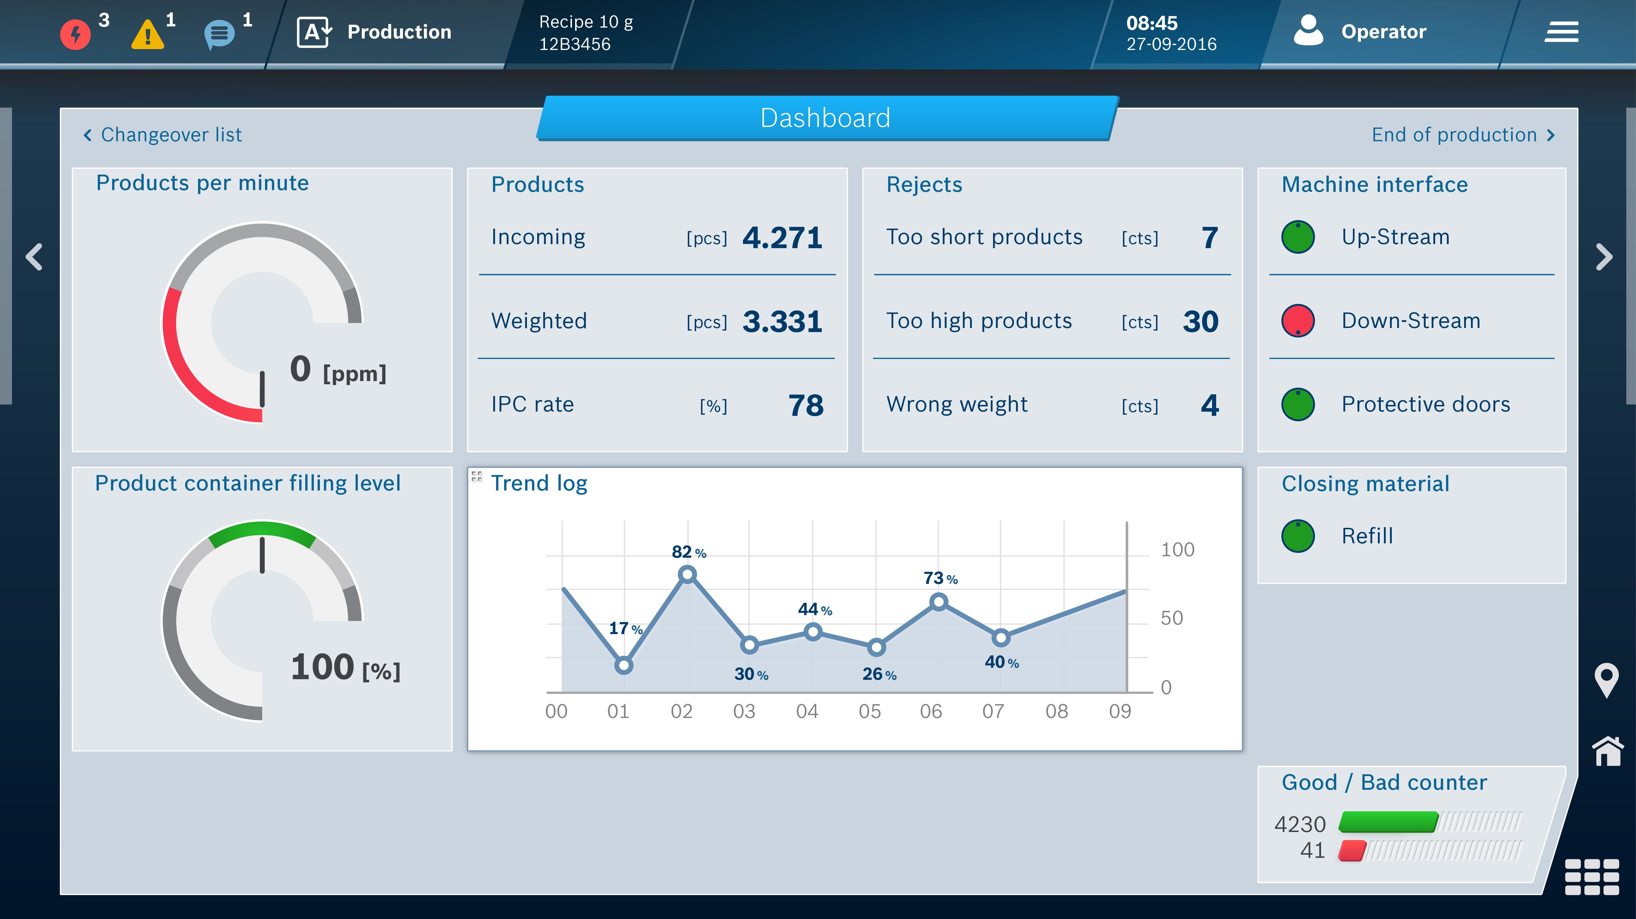Image resolution: width=1636 pixels, height=919 pixels.
Task: Click the Down-Stream label
Action: tap(1411, 321)
